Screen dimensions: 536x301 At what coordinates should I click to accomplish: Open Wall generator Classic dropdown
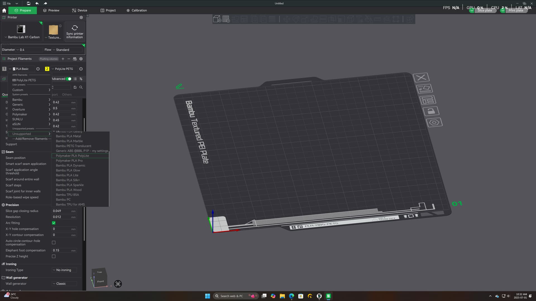64,284
